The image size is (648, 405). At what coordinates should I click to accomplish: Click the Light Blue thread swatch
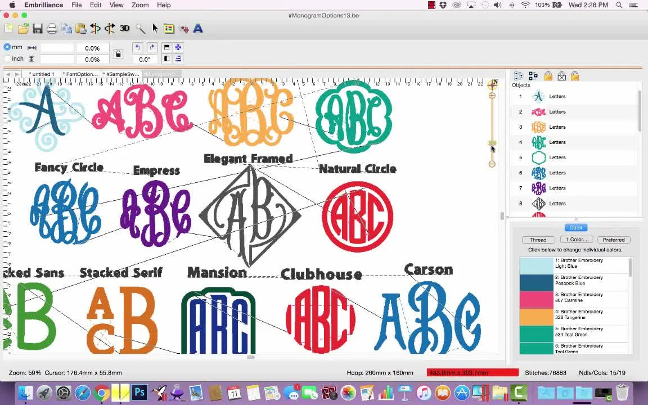pos(536,265)
